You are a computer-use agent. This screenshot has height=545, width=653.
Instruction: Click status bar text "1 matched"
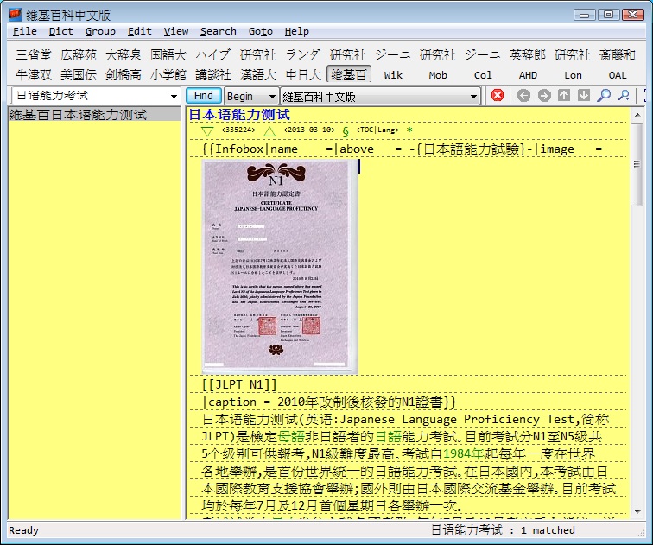click(548, 530)
